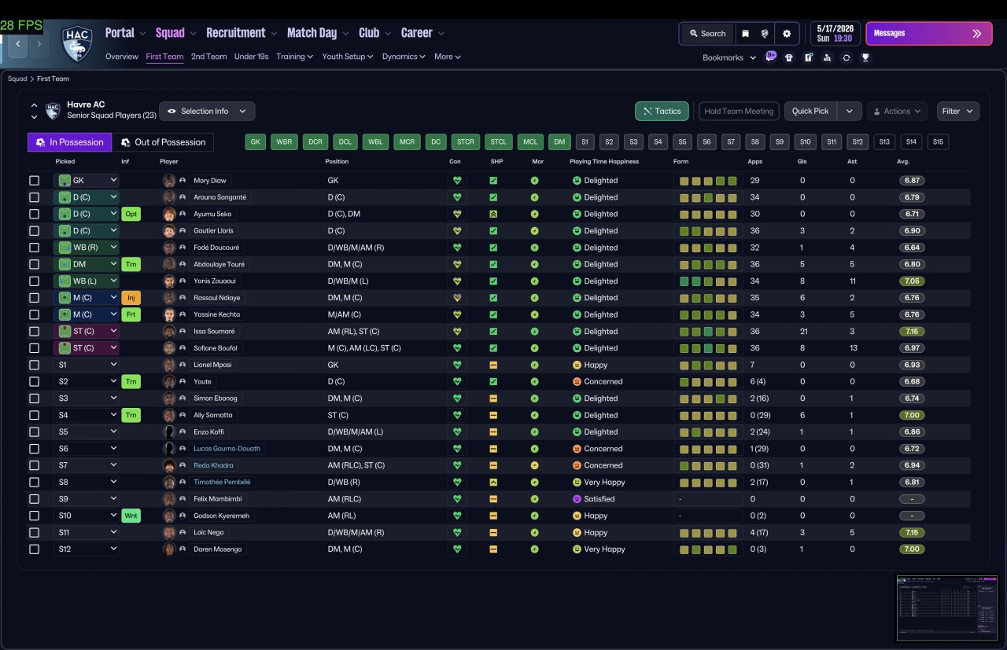The width and height of the screenshot is (1007, 650).
Task: Click Issa Soumaré's form squares bar
Action: pyautogui.click(x=708, y=332)
